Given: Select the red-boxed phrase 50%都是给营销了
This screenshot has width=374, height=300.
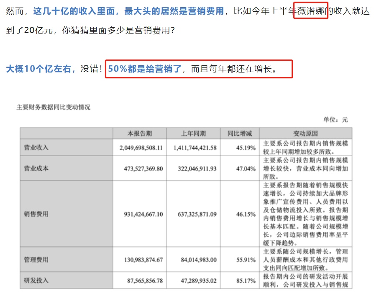Looking at the screenshot, I should pos(145,69).
